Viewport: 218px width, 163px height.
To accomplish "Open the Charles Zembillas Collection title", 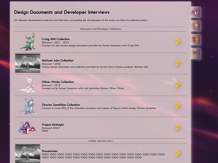I will (x=61, y=105).
